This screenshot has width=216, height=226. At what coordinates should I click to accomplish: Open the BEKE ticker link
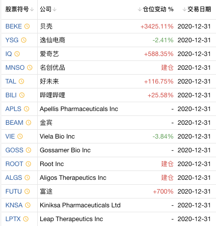14,27
